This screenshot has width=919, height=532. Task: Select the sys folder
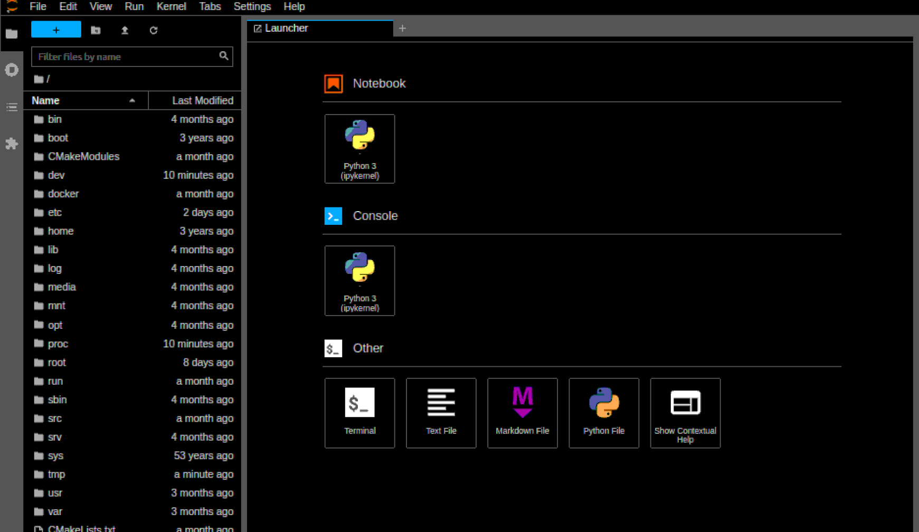tap(132, 455)
